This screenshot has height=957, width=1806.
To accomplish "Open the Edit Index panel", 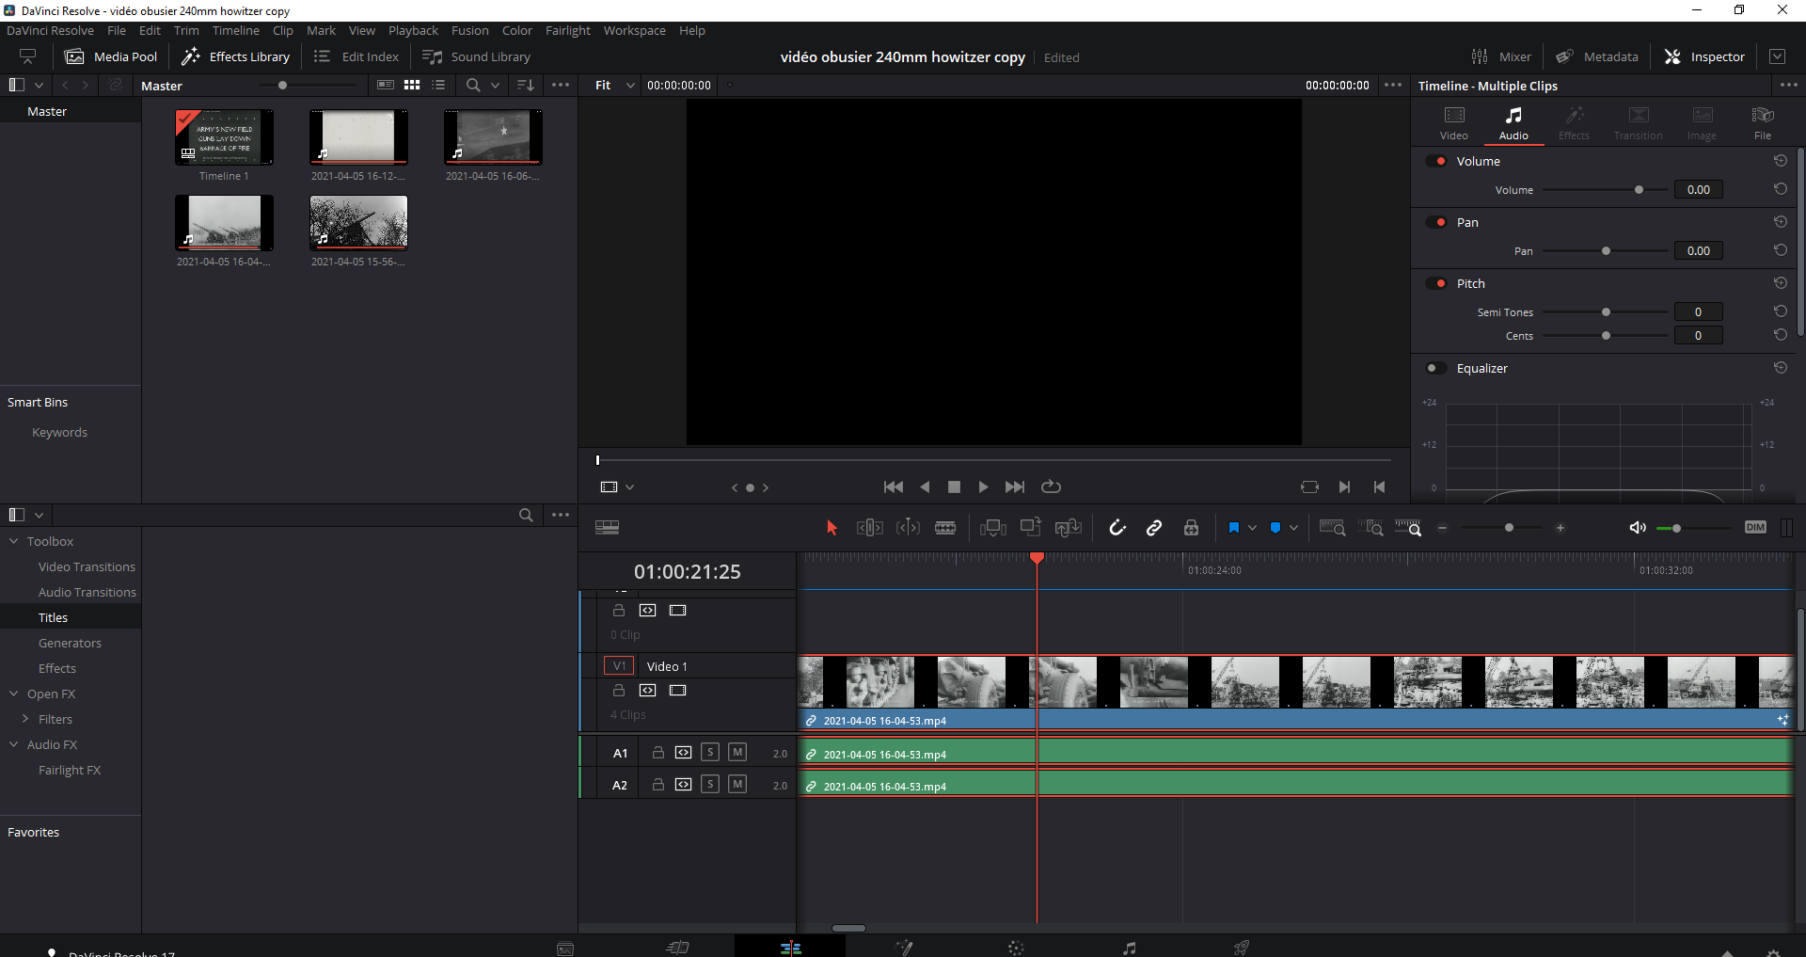I will [356, 56].
